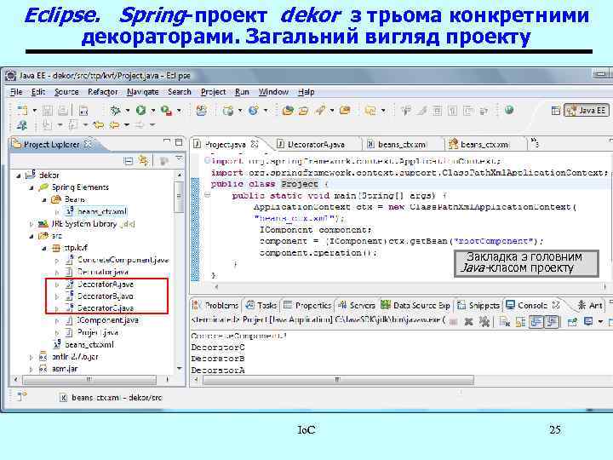The height and width of the screenshot is (460, 613).
Task: Click the Console horizontal scrollbar
Action: pyautogui.click(x=339, y=379)
